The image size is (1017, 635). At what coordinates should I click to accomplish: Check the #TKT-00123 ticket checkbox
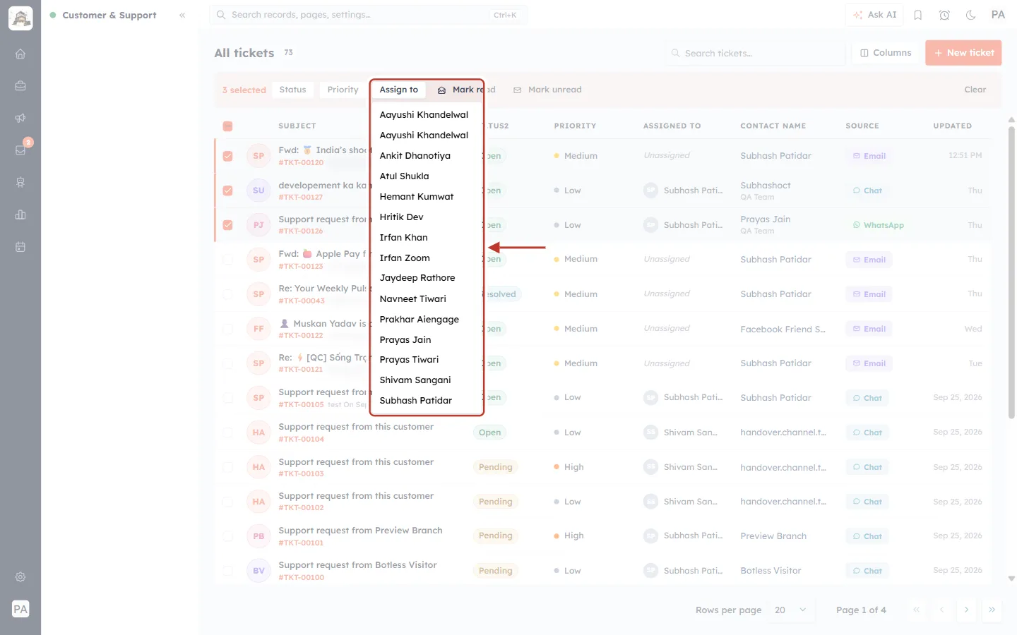227,260
